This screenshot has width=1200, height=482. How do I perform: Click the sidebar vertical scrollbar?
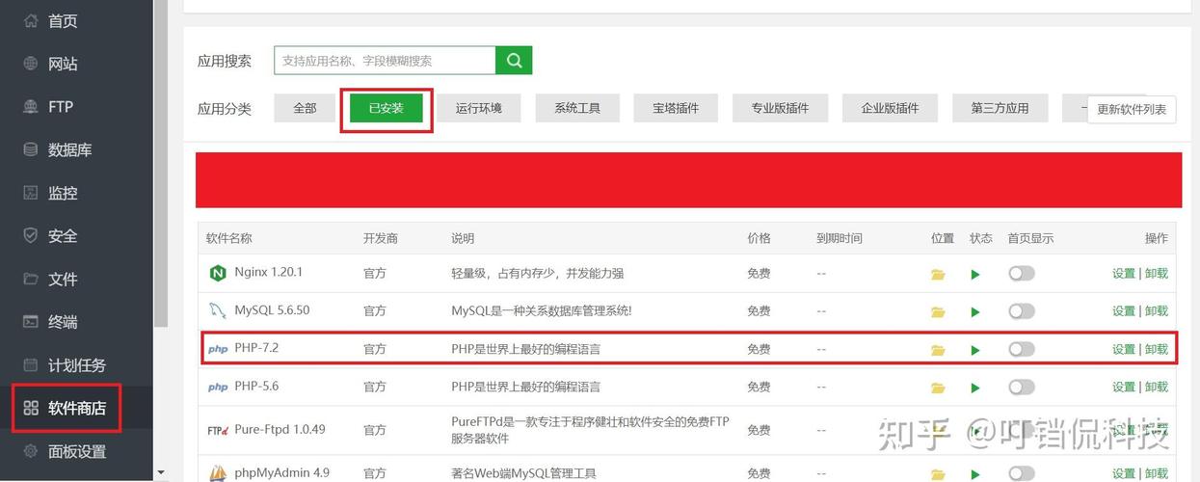tap(161, 164)
